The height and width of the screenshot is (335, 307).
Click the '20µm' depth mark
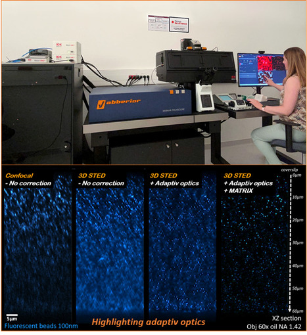click(298, 220)
